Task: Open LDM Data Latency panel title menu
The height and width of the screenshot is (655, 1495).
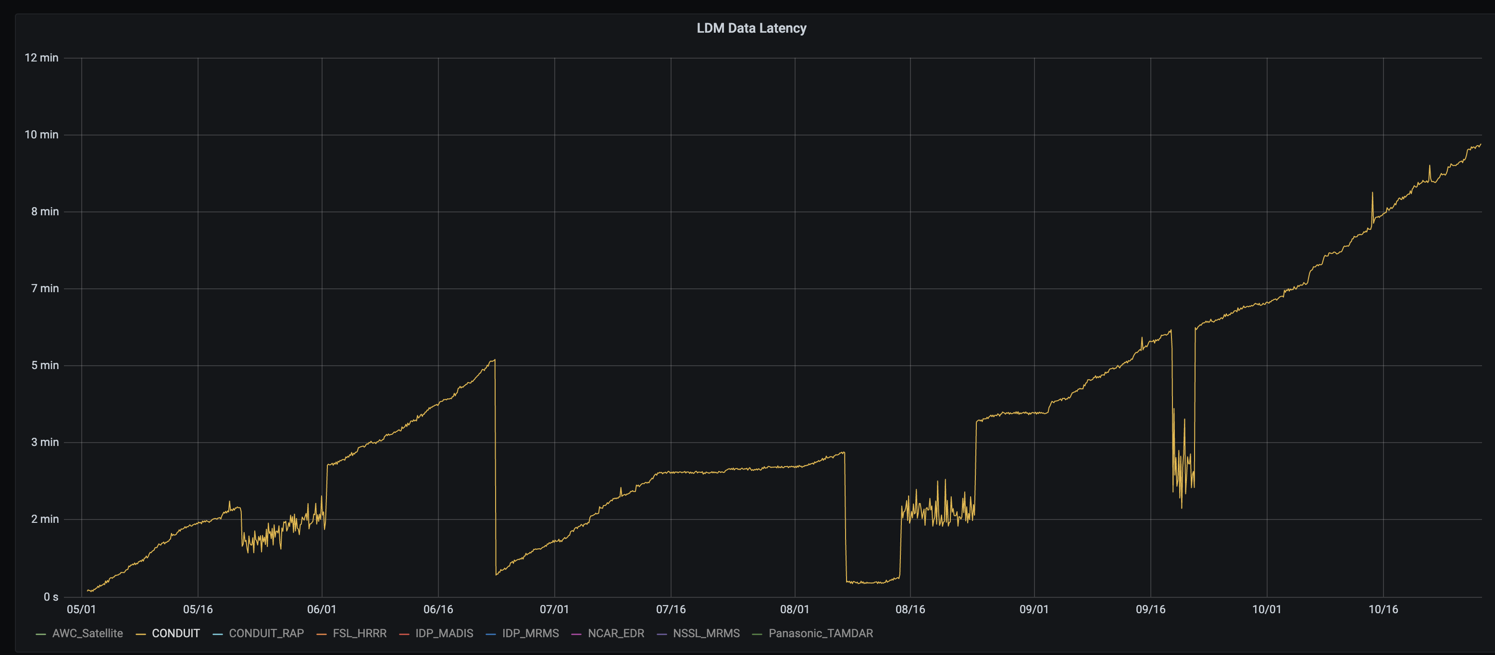Action: click(x=751, y=28)
